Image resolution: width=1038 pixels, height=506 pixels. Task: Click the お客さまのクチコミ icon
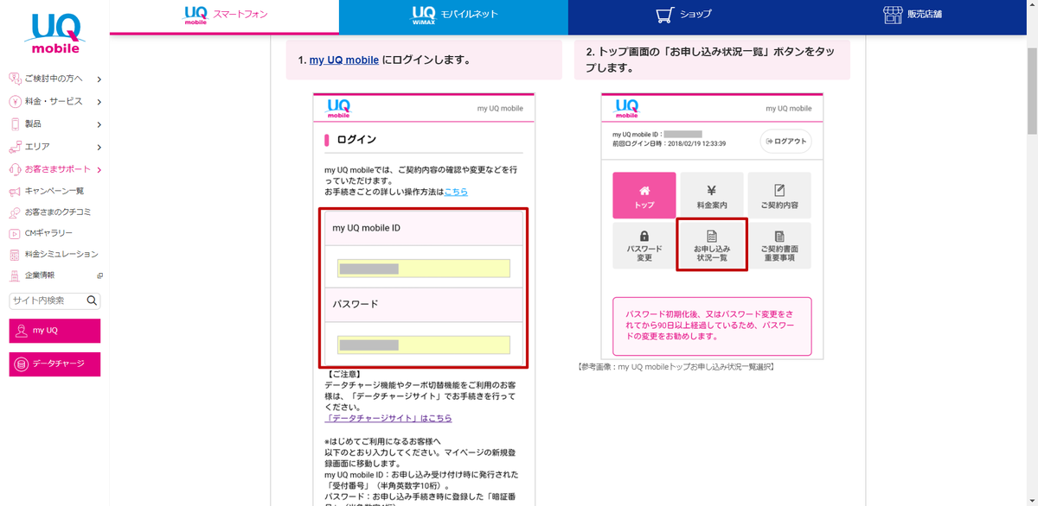coord(15,212)
